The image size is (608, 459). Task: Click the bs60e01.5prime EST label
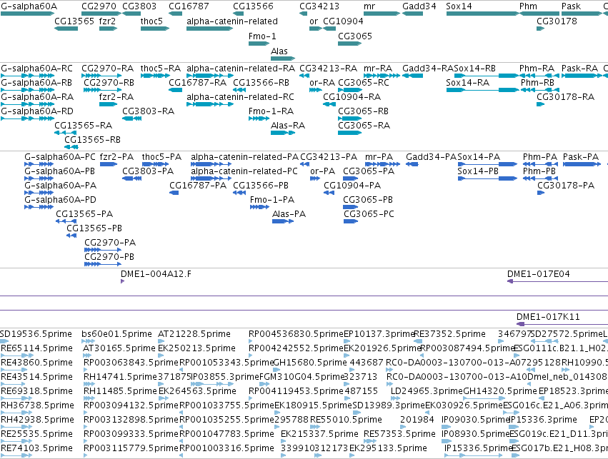coord(116,334)
